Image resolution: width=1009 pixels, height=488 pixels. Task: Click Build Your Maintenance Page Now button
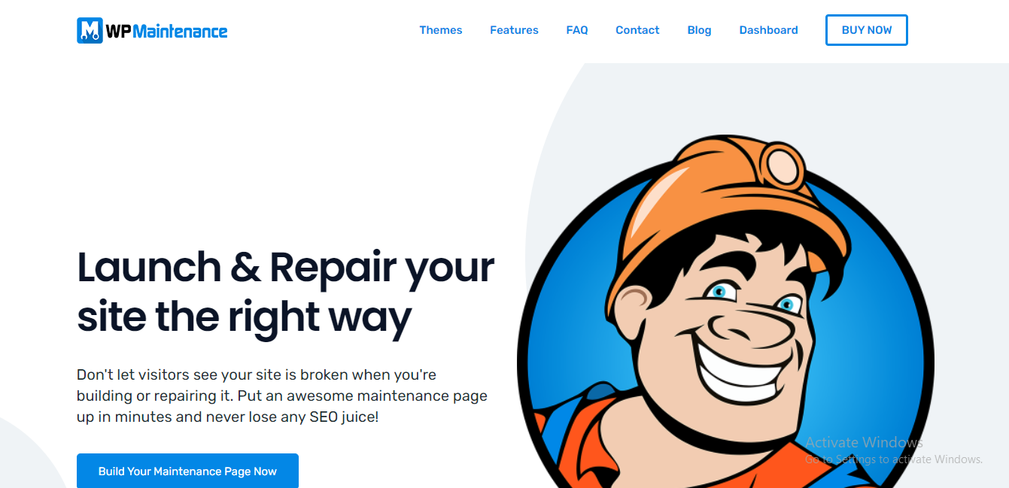coord(187,471)
